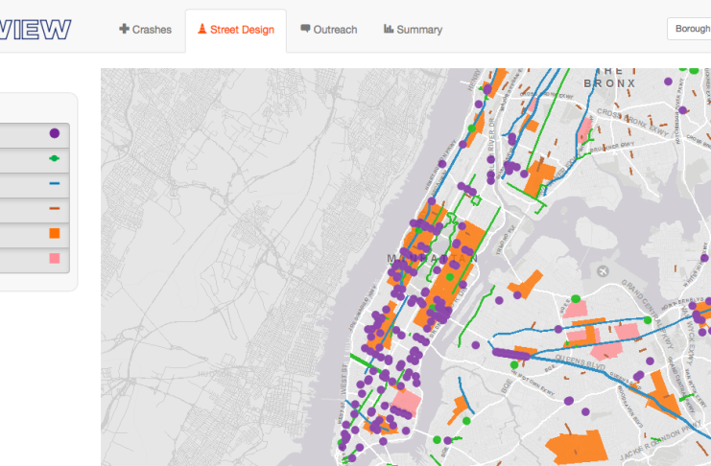The height and width of the screenshot is (466, 711).
Task: Select the large orange zone near Jackie Robinson Pkwy
Action: [578, 447]
